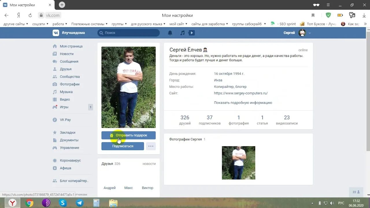The image size is (370, 208).
Task: Click the home icon beside Моя страница
Action: [x=55, y=46]
